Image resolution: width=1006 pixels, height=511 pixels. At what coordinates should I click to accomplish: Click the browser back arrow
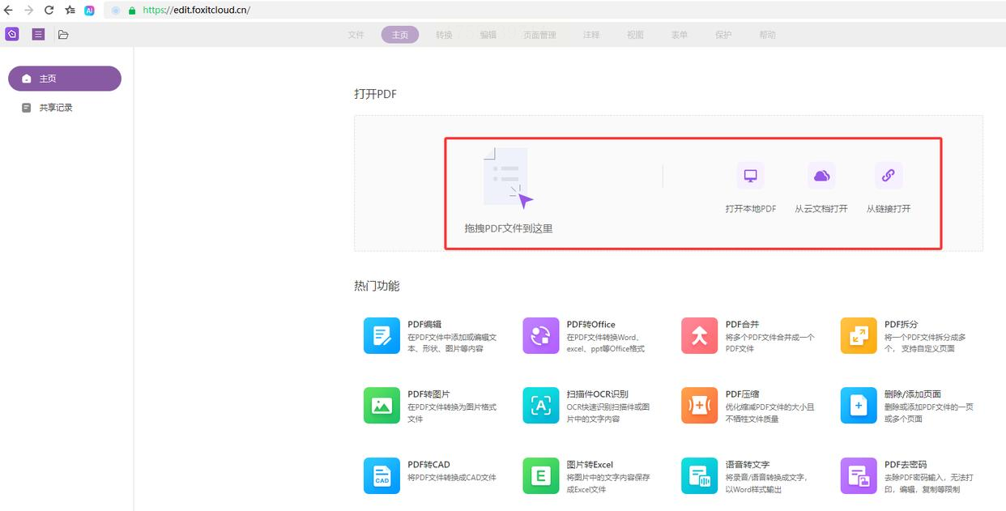coord(8,11)
